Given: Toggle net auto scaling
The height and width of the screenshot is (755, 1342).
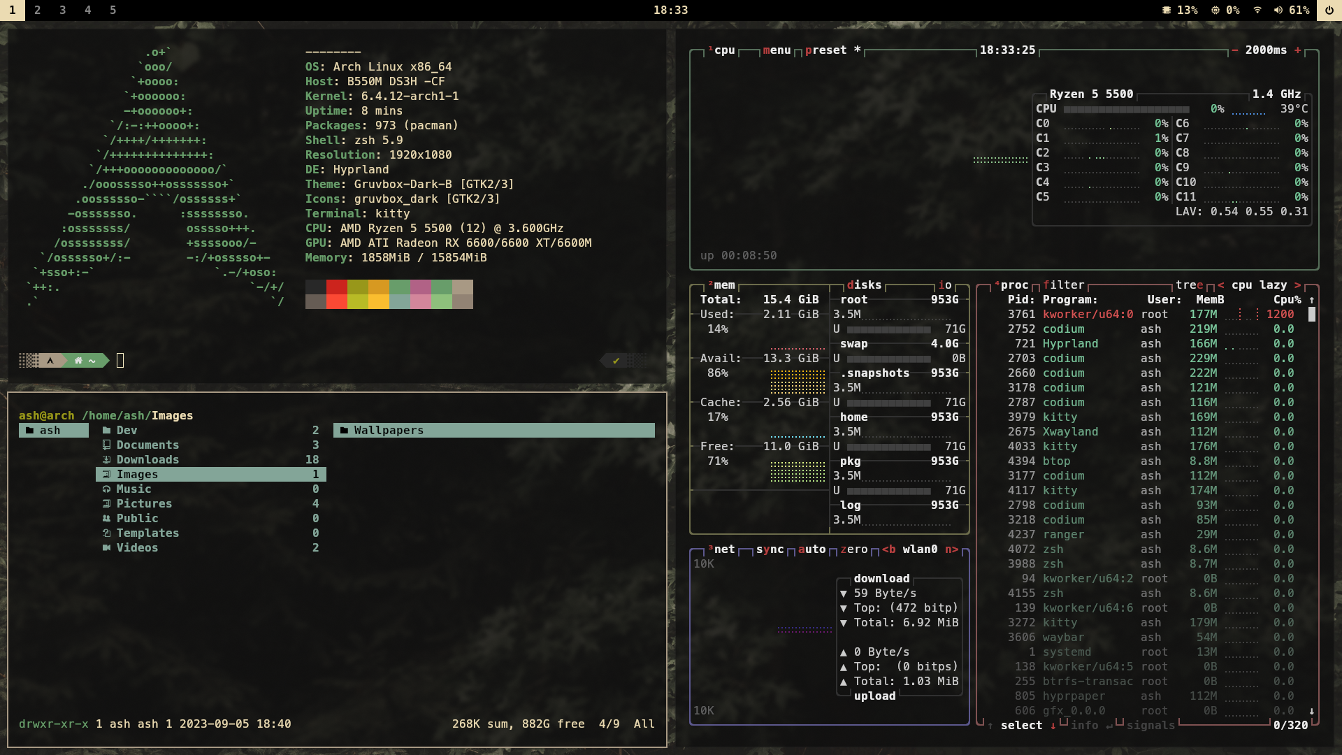Looking at the screenshot, I should tap(811, 549).
